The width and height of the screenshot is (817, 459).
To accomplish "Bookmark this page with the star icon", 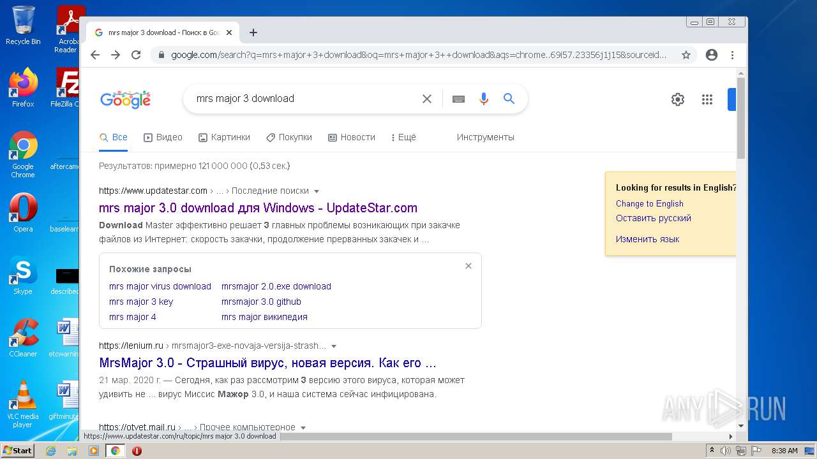I will pos(686,55).
